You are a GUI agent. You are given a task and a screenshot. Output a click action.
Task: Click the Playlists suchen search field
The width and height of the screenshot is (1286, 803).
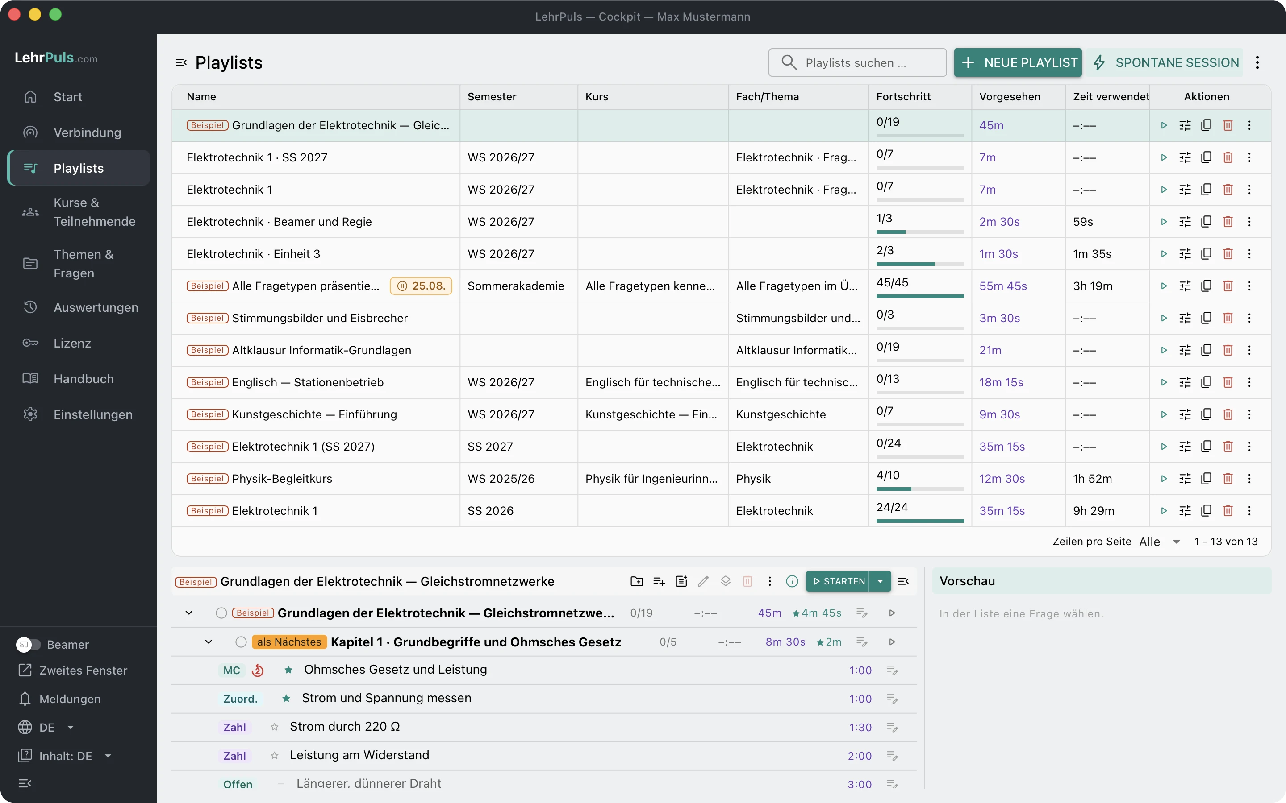[857, 62]
